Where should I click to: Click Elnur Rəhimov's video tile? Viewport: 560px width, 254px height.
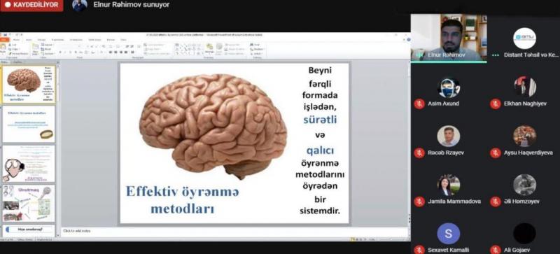coord(449,38)
